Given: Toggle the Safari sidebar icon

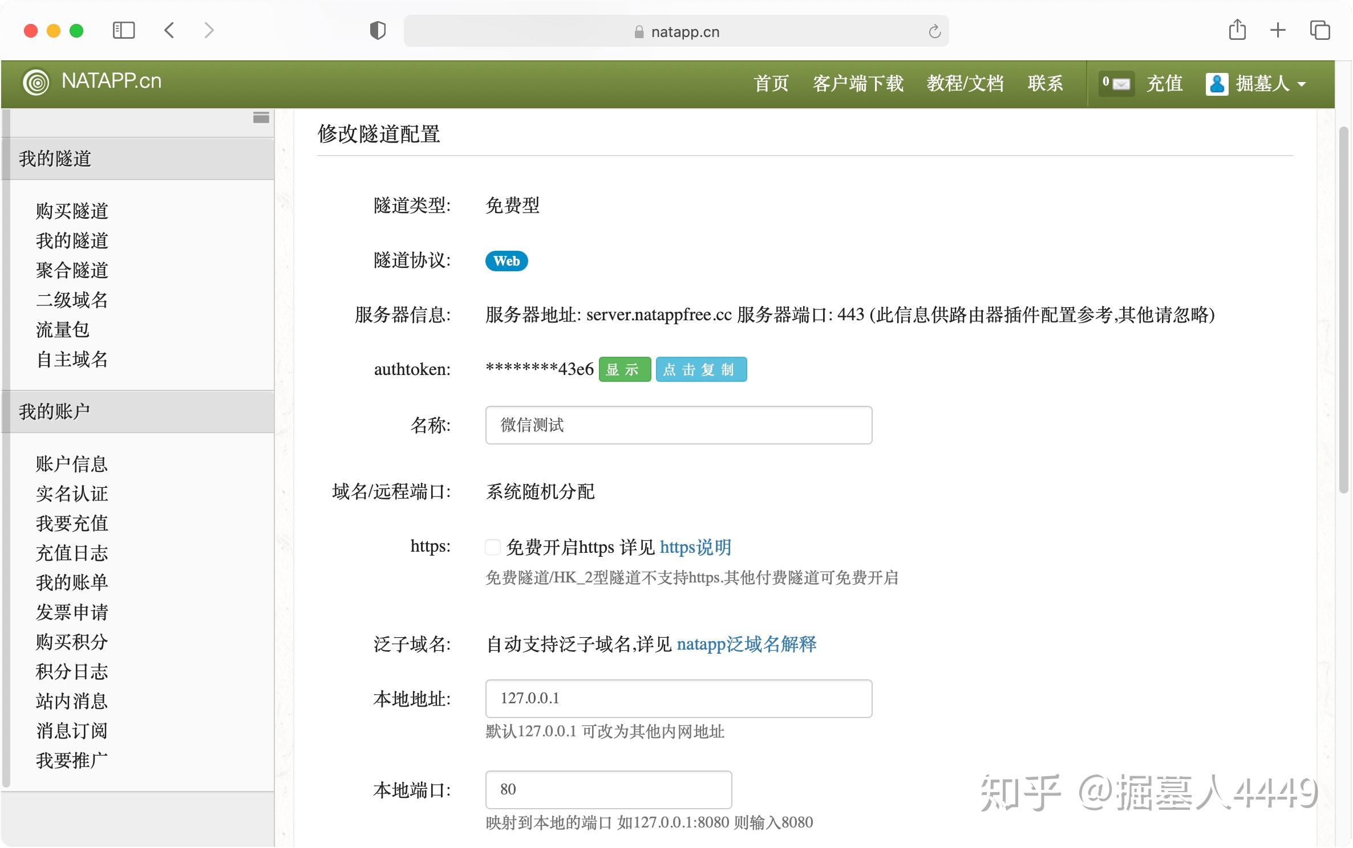Looking at the screenshot, I should (124, 30).
